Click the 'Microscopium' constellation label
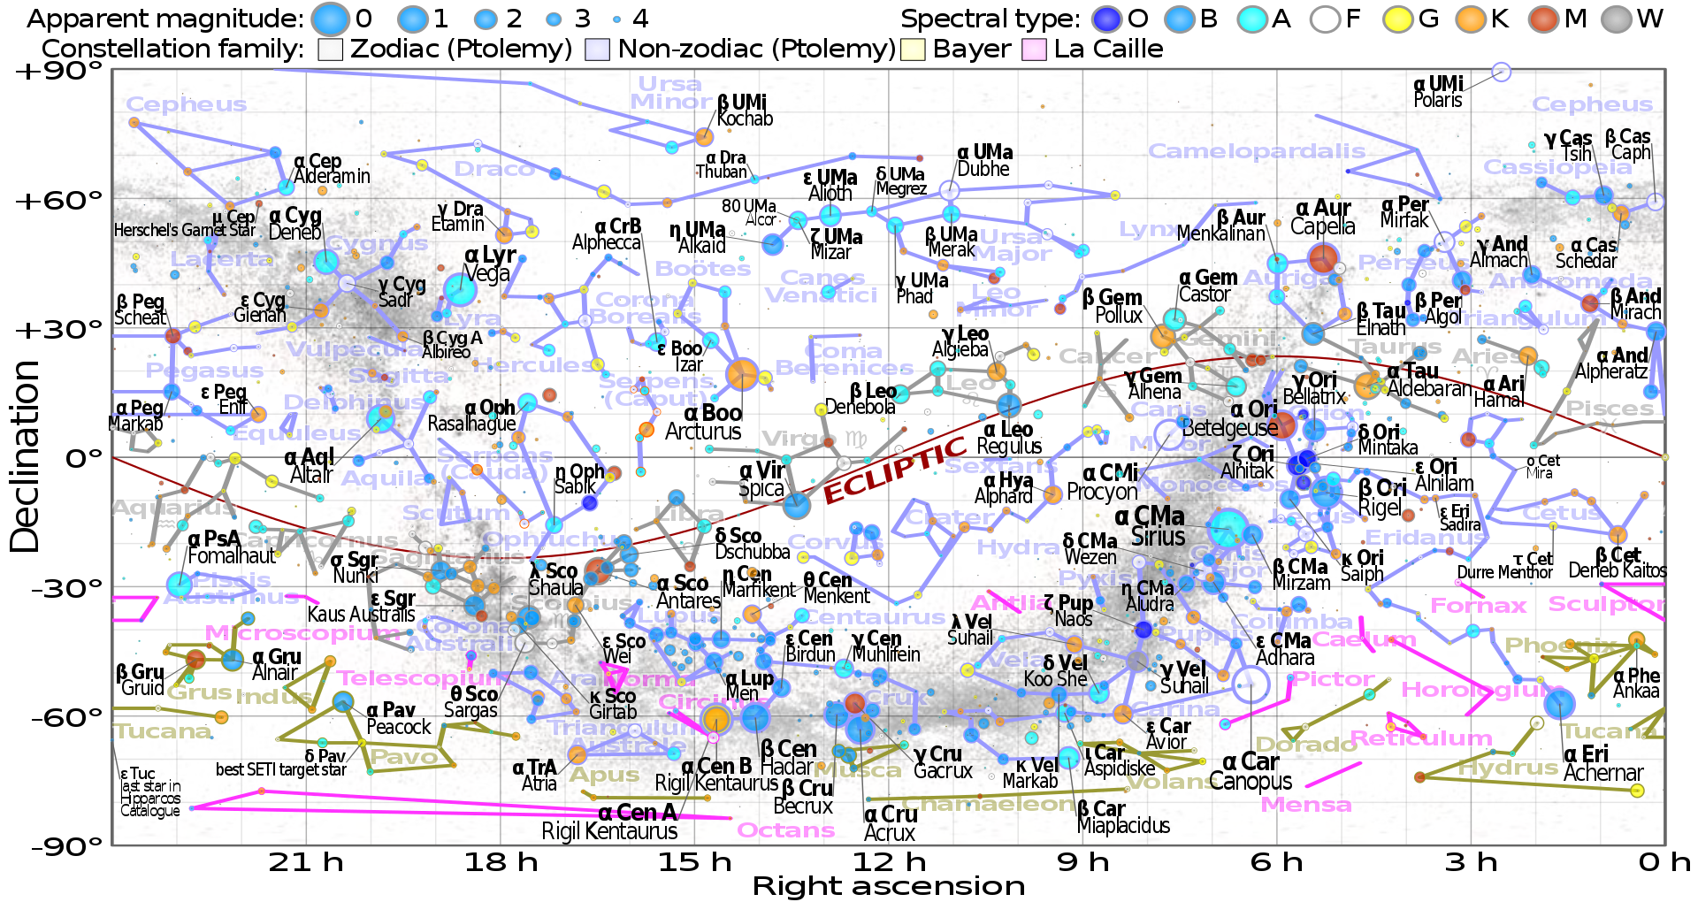This screenshot has width=1698, height=902. point(302,633)
